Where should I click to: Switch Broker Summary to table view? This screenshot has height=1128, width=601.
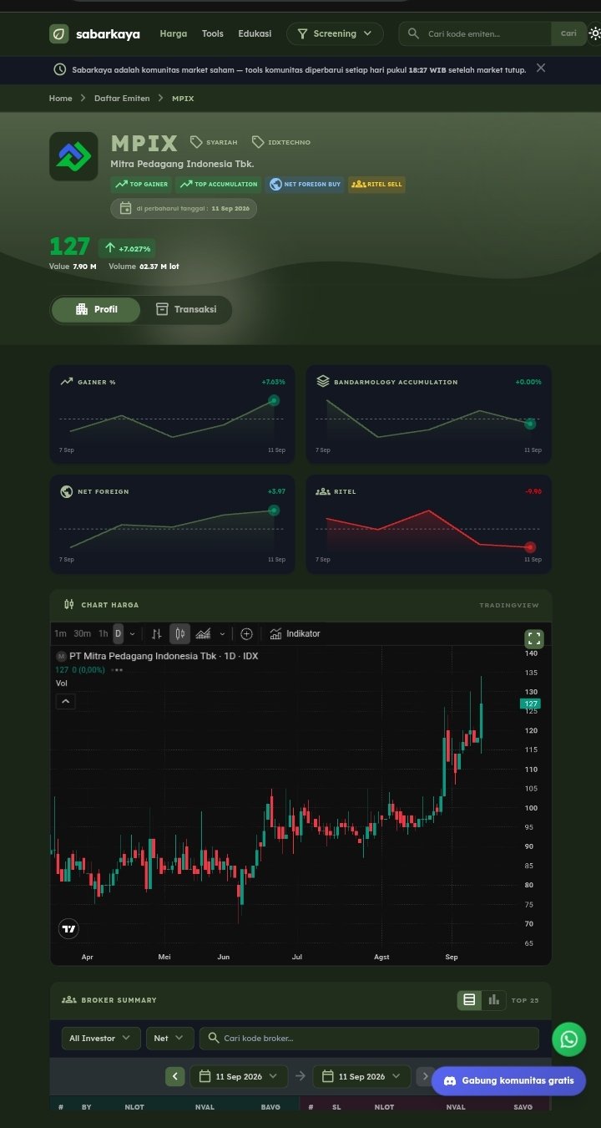(469, 999)
